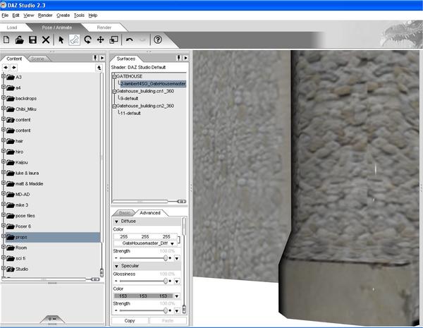Click the Studio folder icon
The height and width of the screenshot is (328, 423).
click(11, 269)
